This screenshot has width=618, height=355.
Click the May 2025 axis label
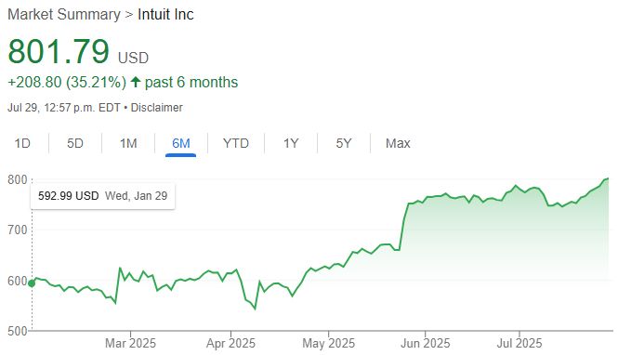tap(329, 343)
